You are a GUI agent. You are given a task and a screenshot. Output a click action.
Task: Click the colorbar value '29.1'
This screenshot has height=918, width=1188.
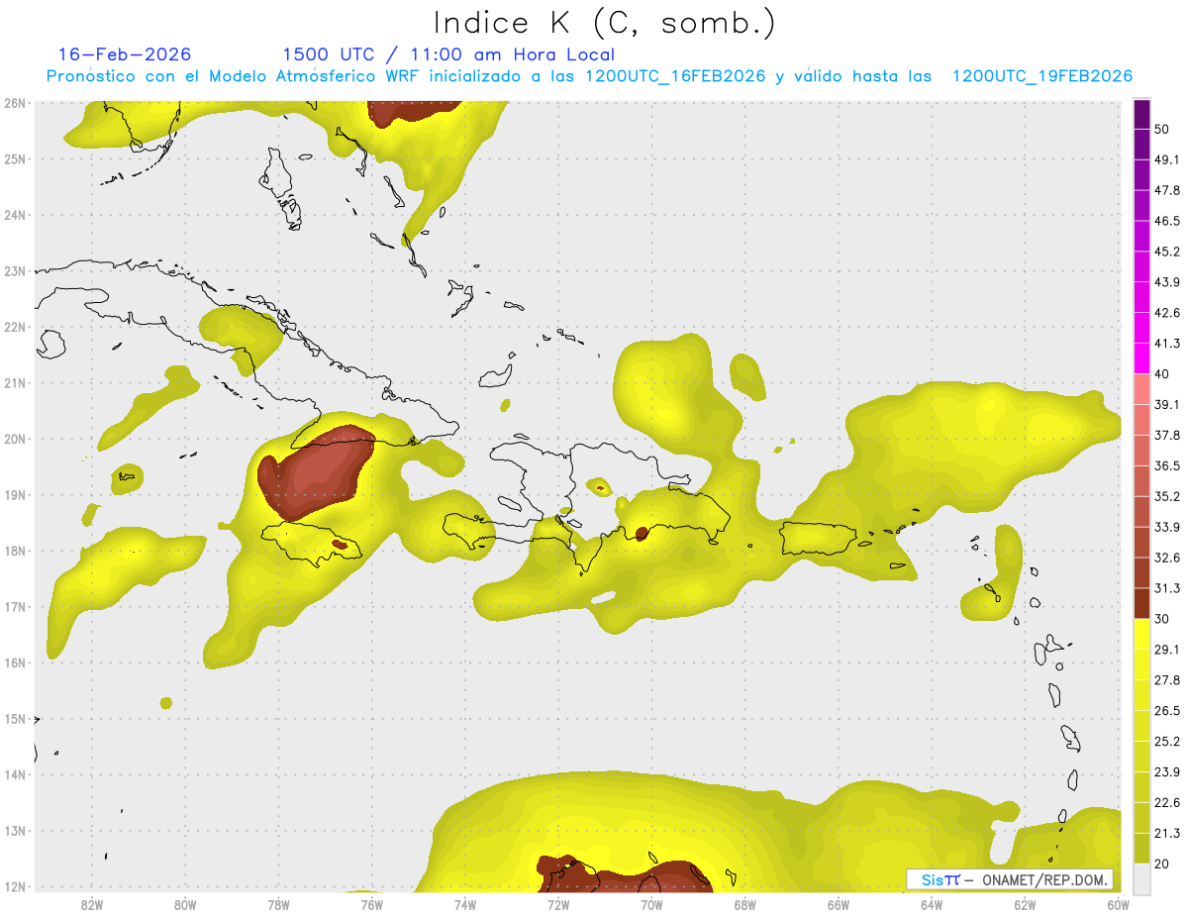1166,650
